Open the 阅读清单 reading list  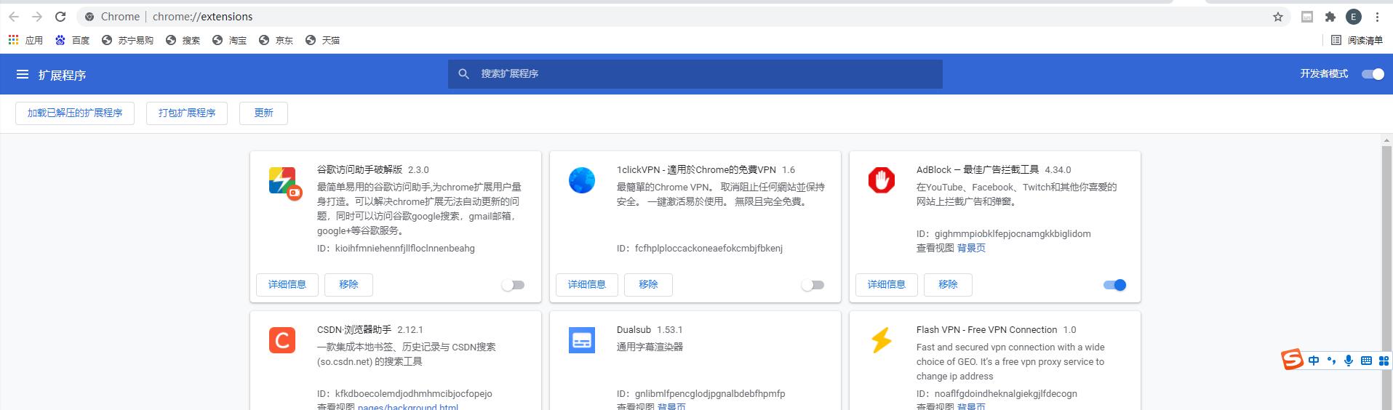pos(1357,40)
